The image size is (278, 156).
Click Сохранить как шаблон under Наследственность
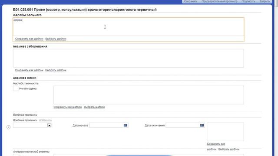[68, 107]
